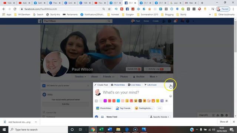Open the Photos tab
The width and height of the screenshot is (237, 133).
(x=124, y=77)
